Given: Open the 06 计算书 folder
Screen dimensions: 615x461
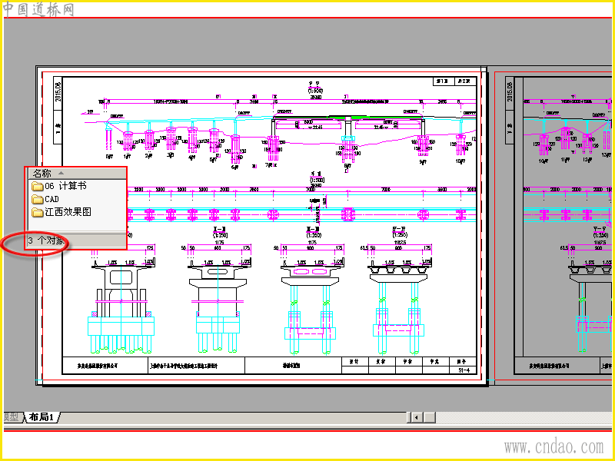Looking at the screenshot, I should (59, 185).
